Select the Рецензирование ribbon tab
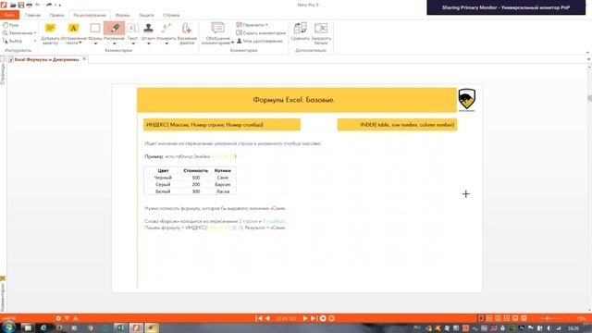Screen dimensions: 592x333 coord(90,15)
